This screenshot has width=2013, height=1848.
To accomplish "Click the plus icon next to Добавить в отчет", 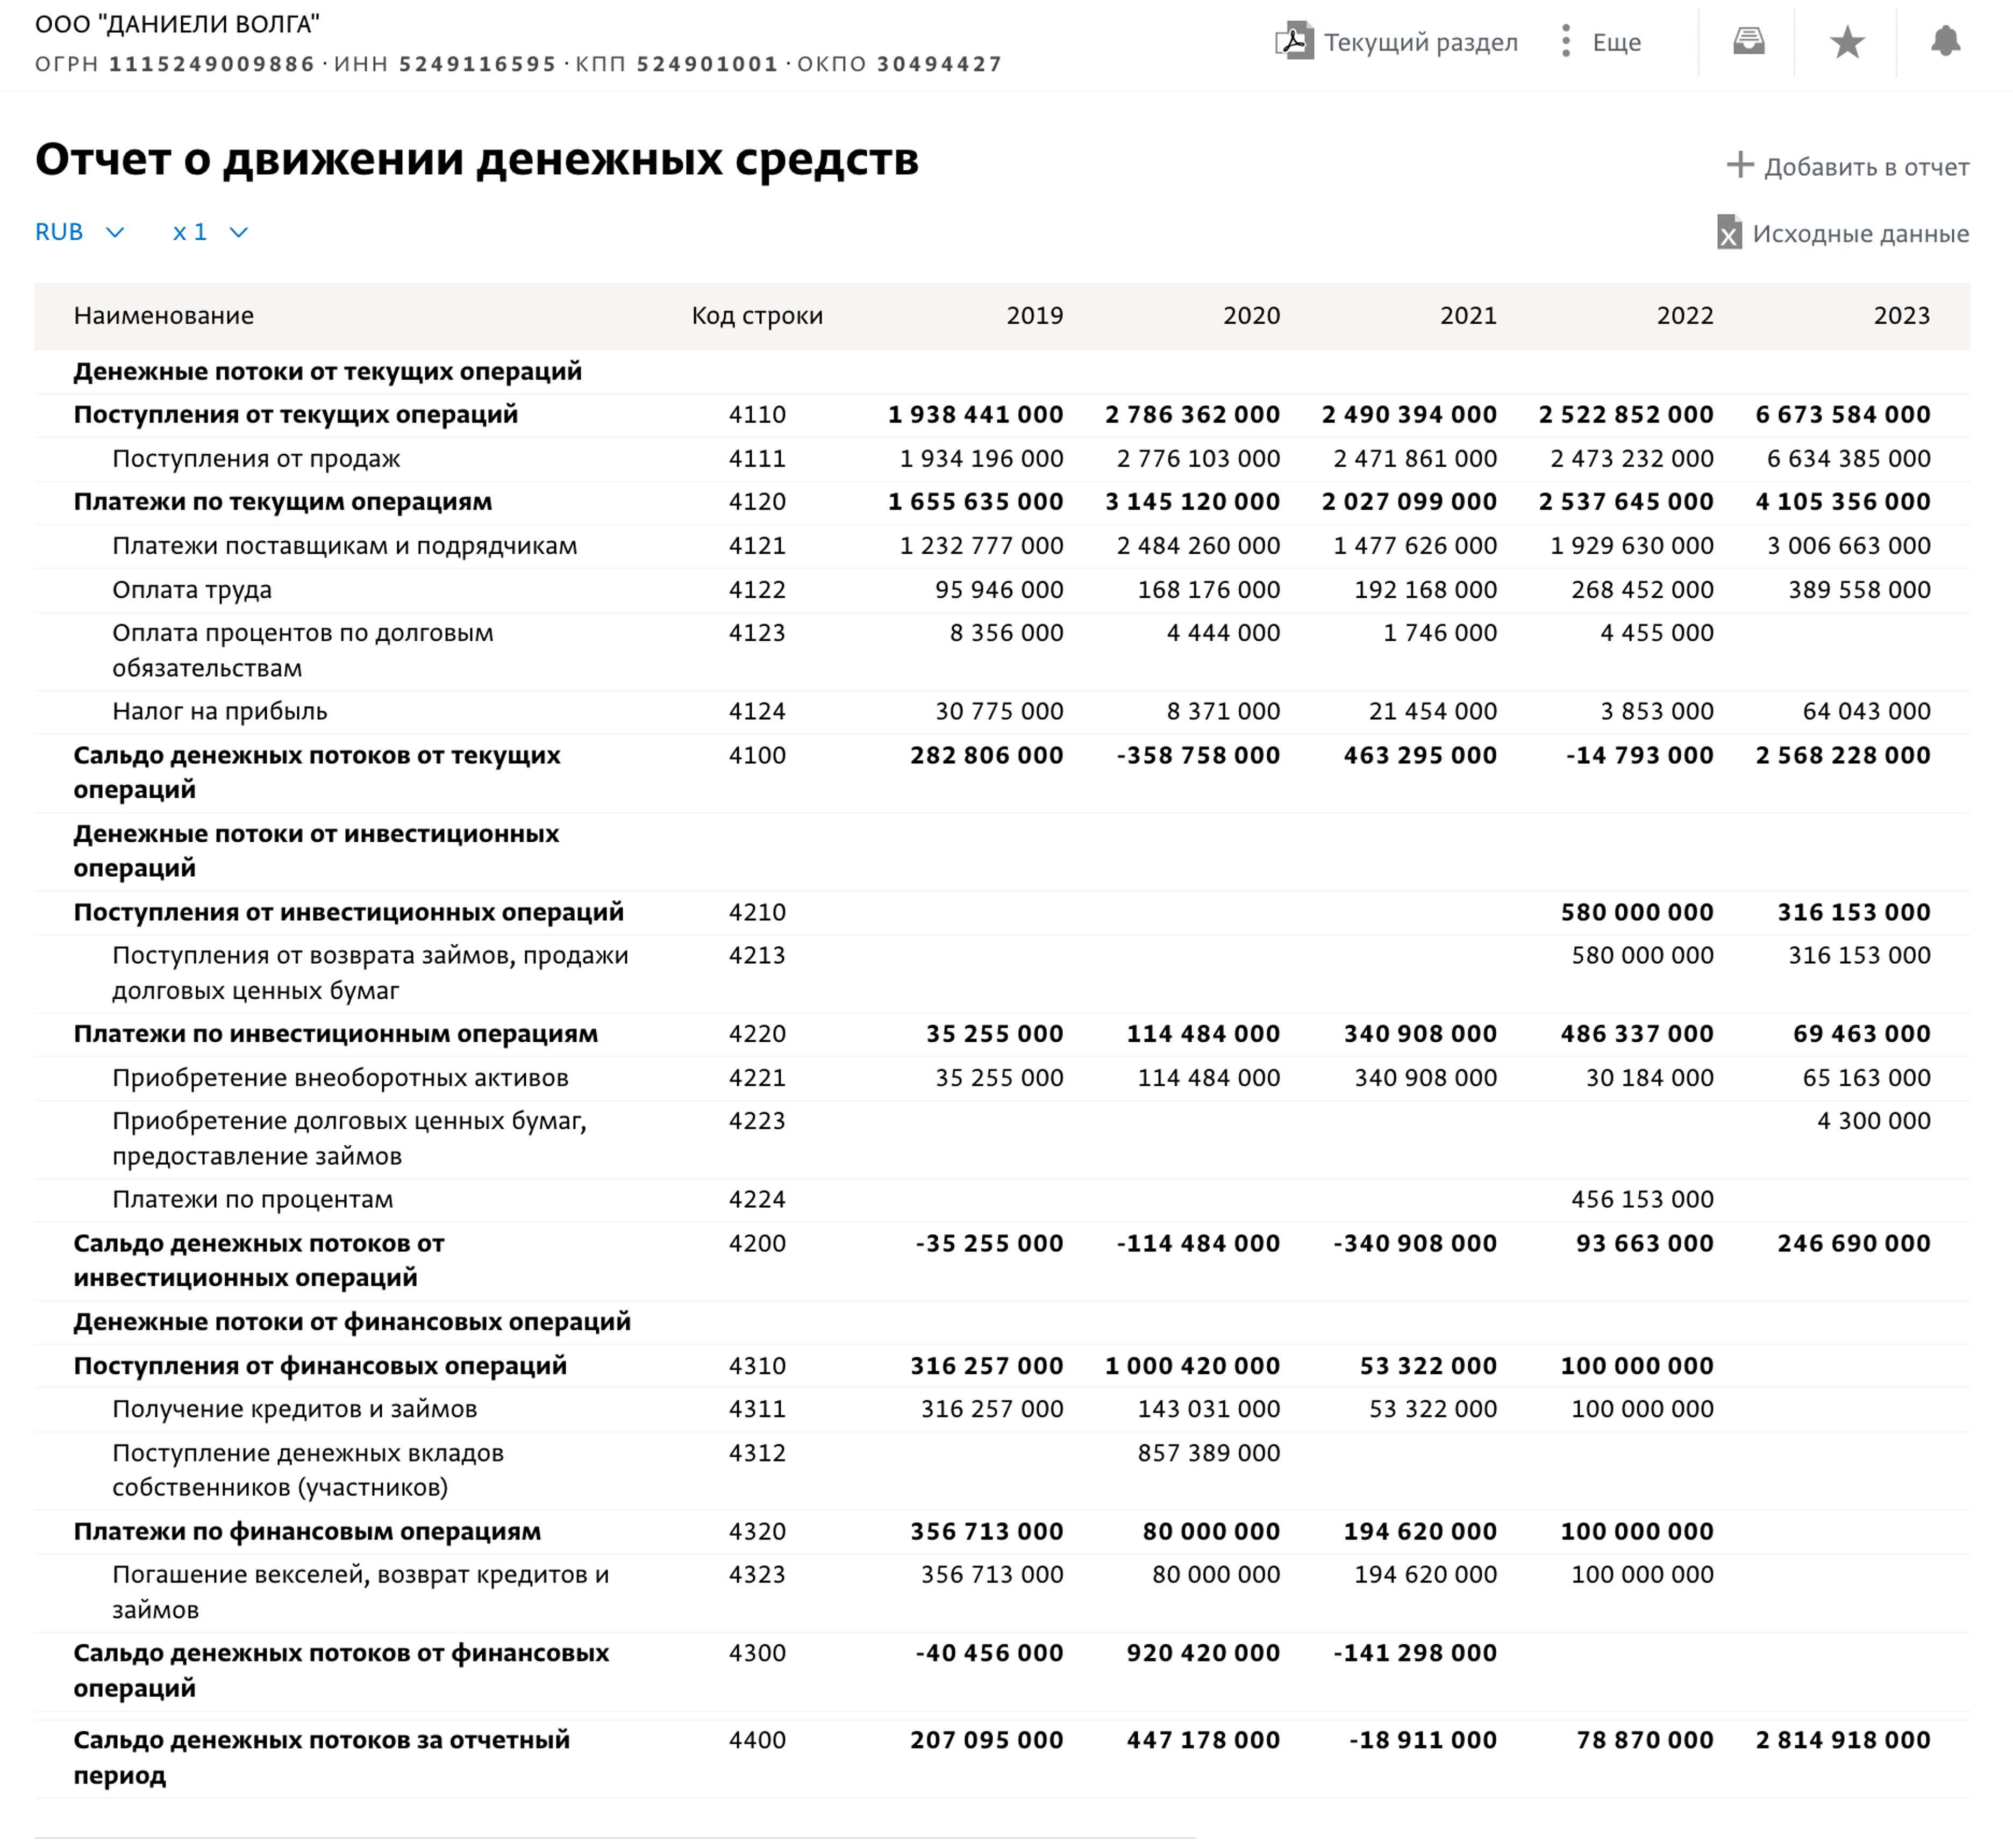I will 1740,166.
